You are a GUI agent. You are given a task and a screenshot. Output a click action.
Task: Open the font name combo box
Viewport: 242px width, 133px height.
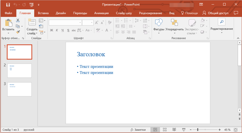(x=65, y=23)
